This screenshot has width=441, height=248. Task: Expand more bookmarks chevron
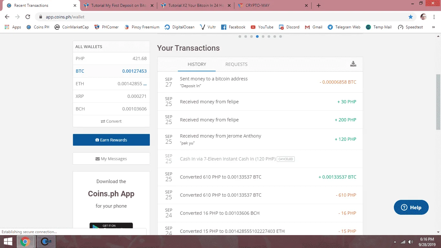tap(433, 27)
